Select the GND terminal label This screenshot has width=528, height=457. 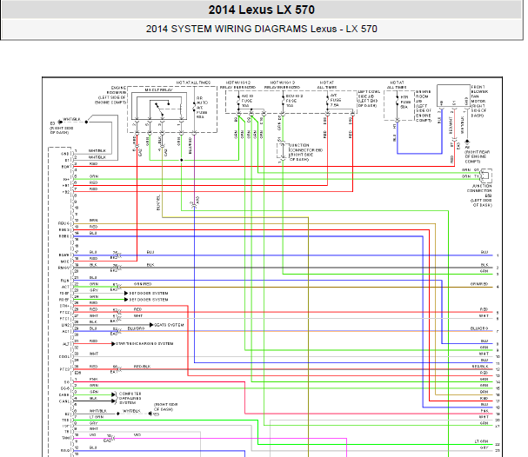coord(65,154)
